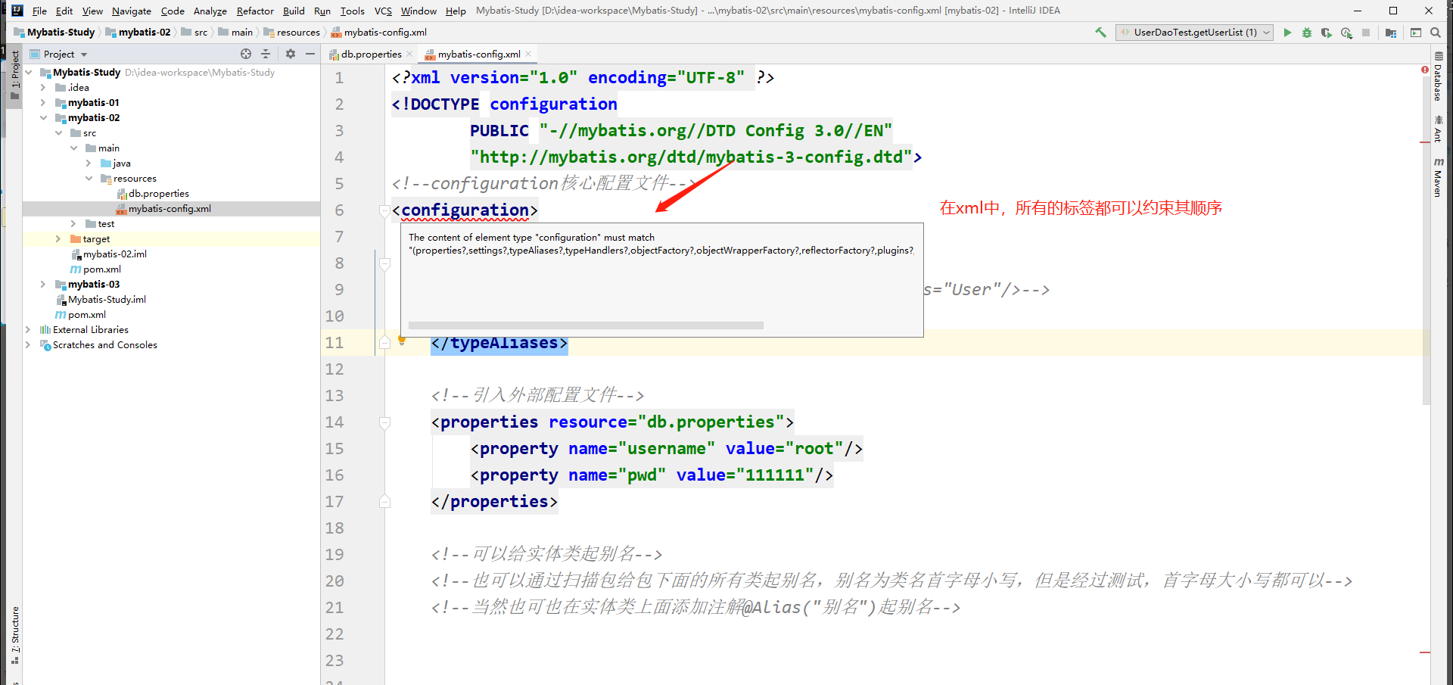Screen dimensions: 1453x685
Task: Collapse the Mybatis-Study root node
Action: coord(29,73)
